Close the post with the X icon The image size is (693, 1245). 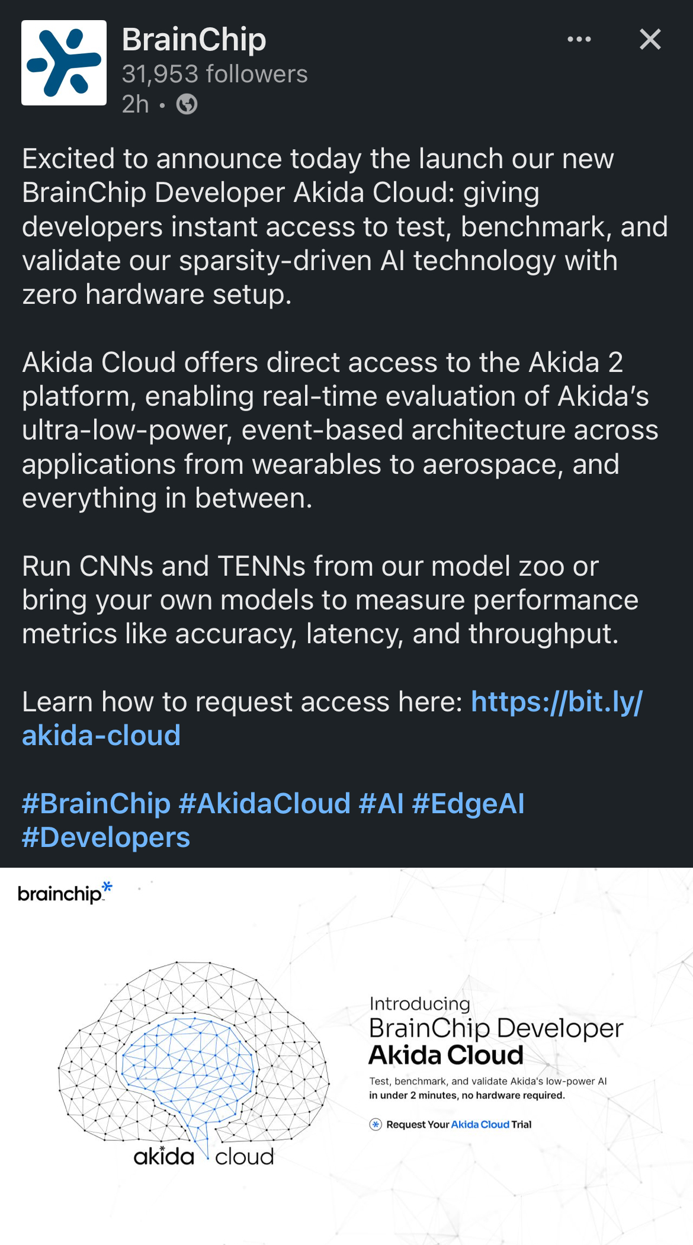coord(650,40)
